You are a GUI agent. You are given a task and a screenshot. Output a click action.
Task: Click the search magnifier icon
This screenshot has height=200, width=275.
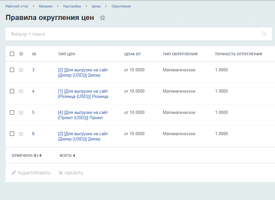pos(264,34)
